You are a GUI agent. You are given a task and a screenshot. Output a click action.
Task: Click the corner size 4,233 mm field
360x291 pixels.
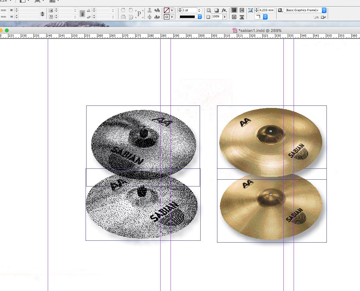coord(266,10)
